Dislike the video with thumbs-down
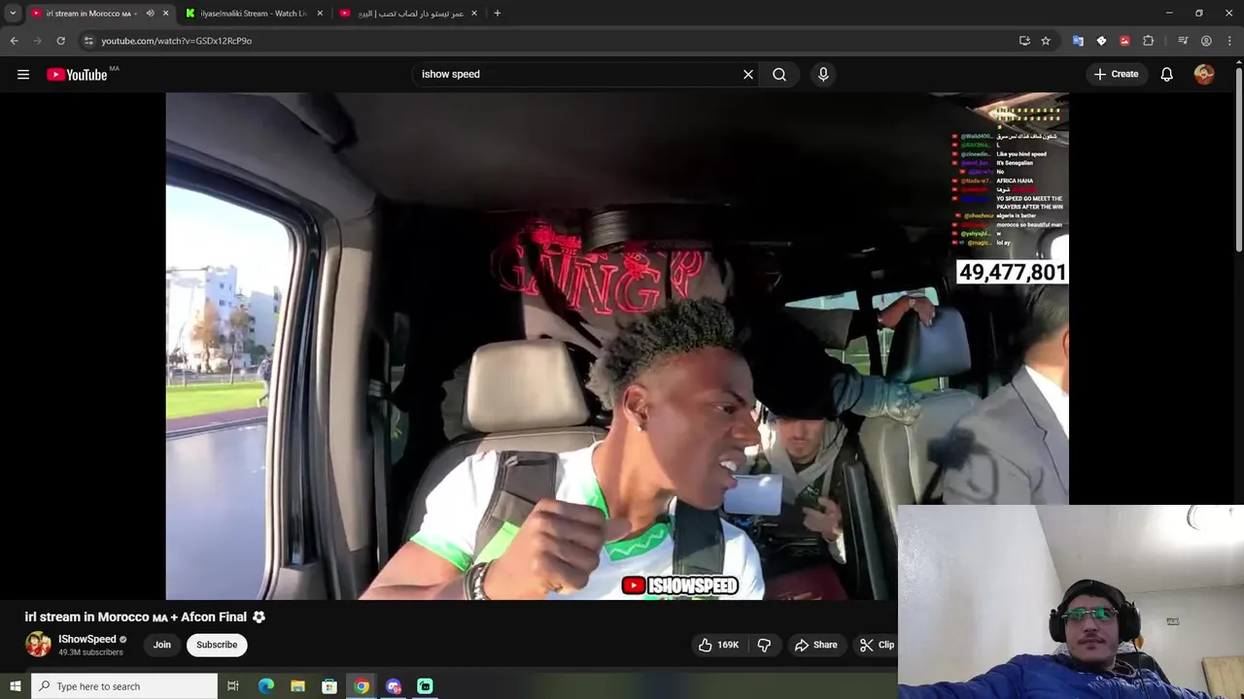Viewport: 1244px width, 699px height. tap(764, 645)
